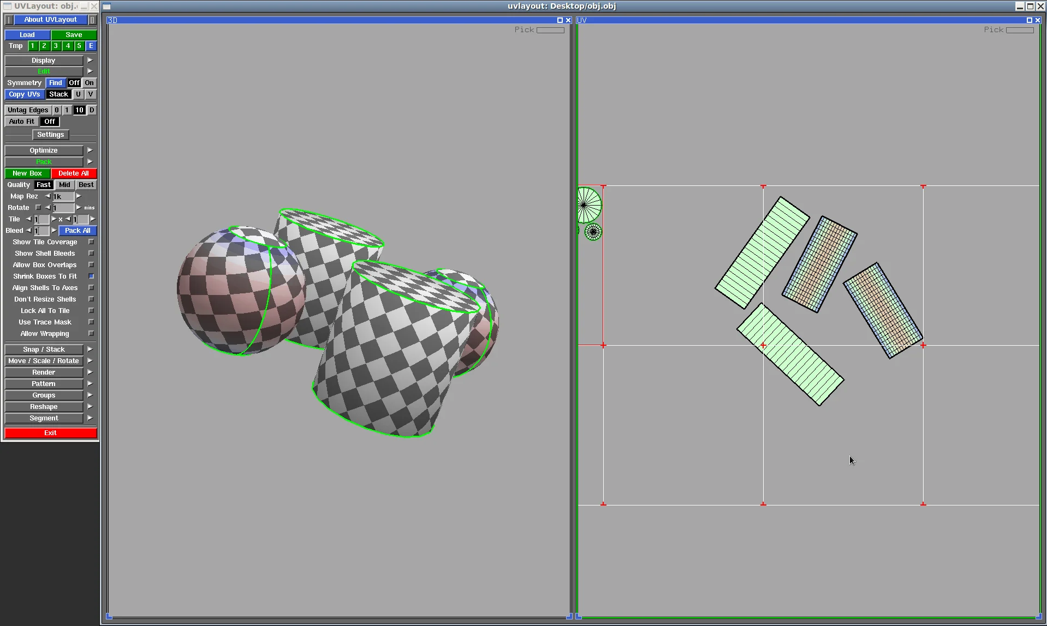Click the red Delete All button
Viewport: 1047px width, 626px height.
click(x=74, y=173)
